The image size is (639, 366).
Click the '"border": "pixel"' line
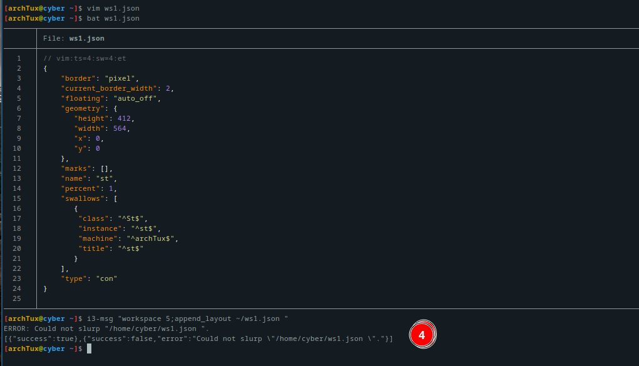pos(100,78)
